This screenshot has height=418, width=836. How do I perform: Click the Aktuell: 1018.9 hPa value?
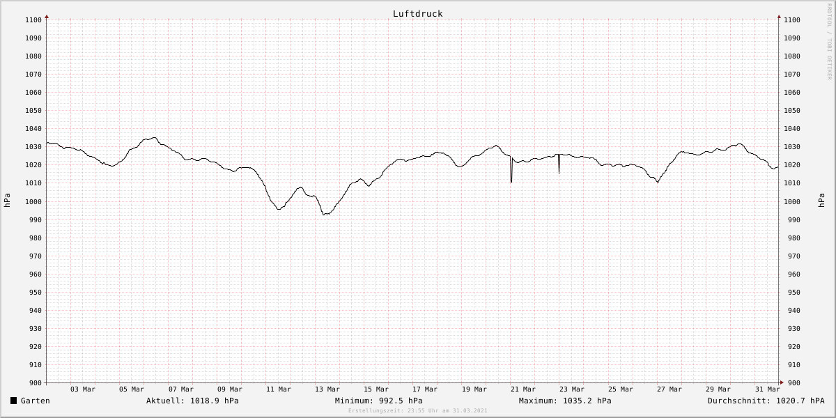click(x=192, y=401)
